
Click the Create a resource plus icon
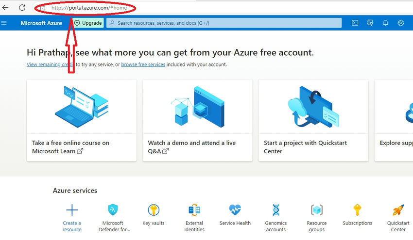click(x=72, y=210)
